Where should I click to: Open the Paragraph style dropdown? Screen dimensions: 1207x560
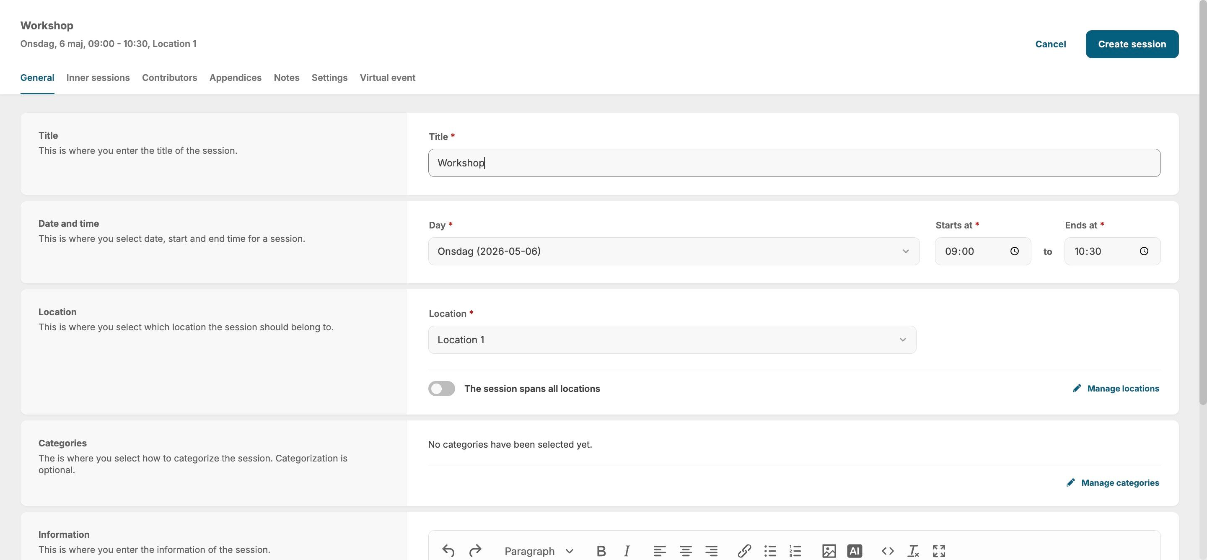[x=539, y=551]
